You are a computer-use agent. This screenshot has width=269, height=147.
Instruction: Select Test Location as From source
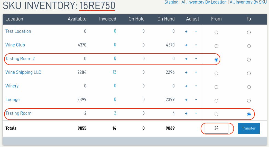tap(216, 33)
